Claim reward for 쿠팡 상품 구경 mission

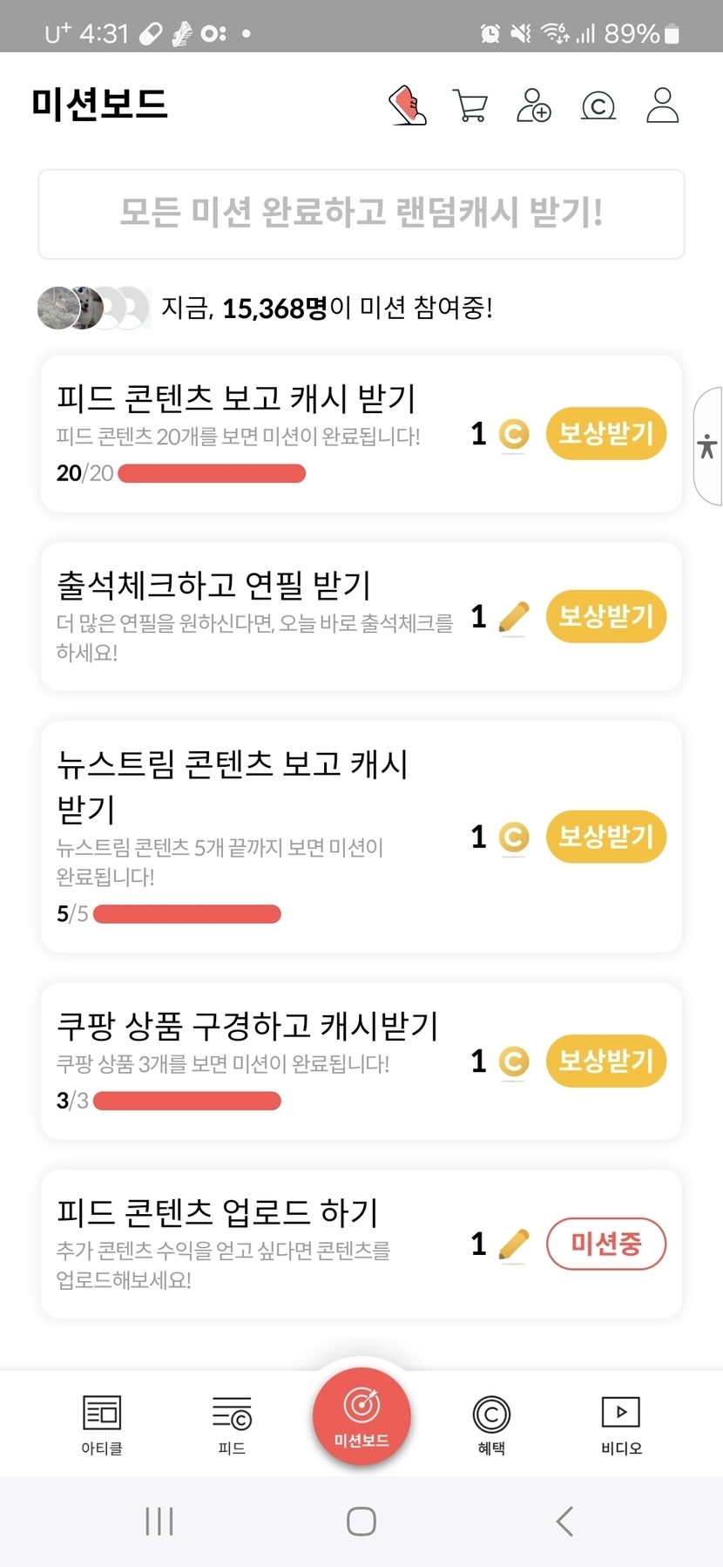coord(605,1061)
